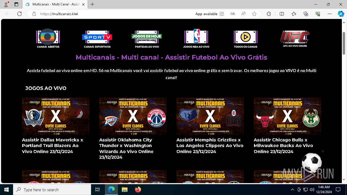Open the SporTV Canais Esportivos icon
The image size is (347, 195).
(x=97, y=38)
